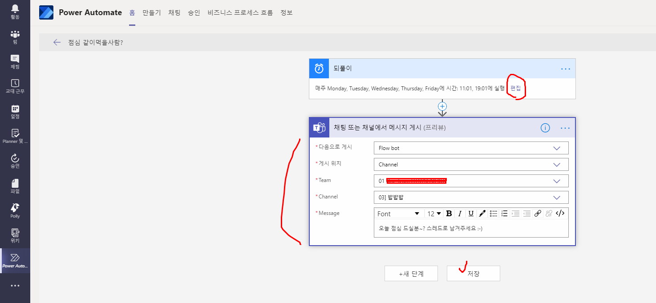Click the 되풀이 card header
The image size is (656, 303).
[x=442, y=69]
